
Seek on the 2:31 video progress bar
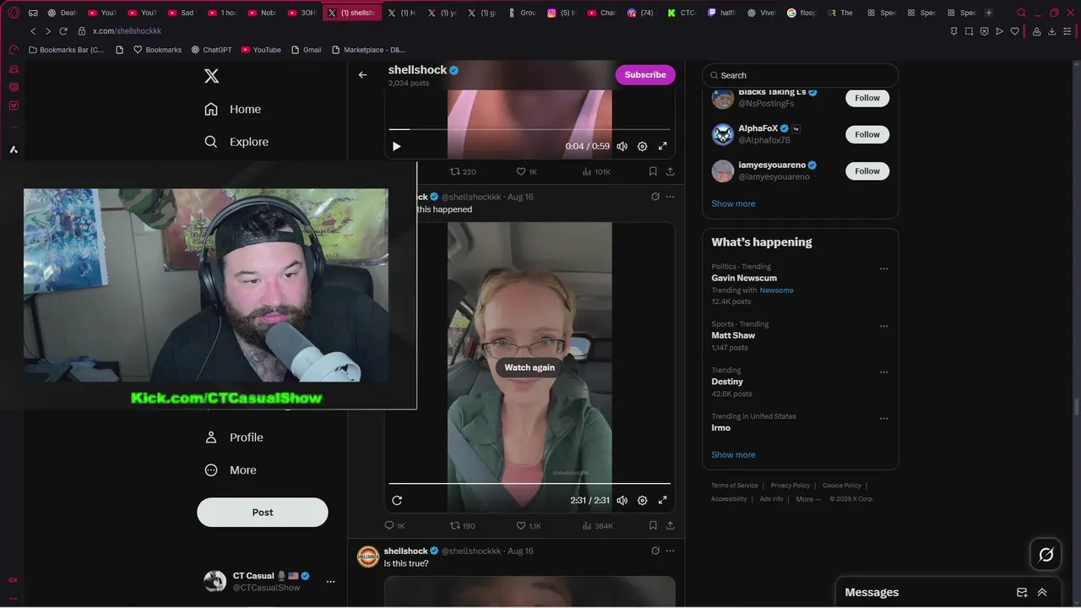[x=530, y=484]
